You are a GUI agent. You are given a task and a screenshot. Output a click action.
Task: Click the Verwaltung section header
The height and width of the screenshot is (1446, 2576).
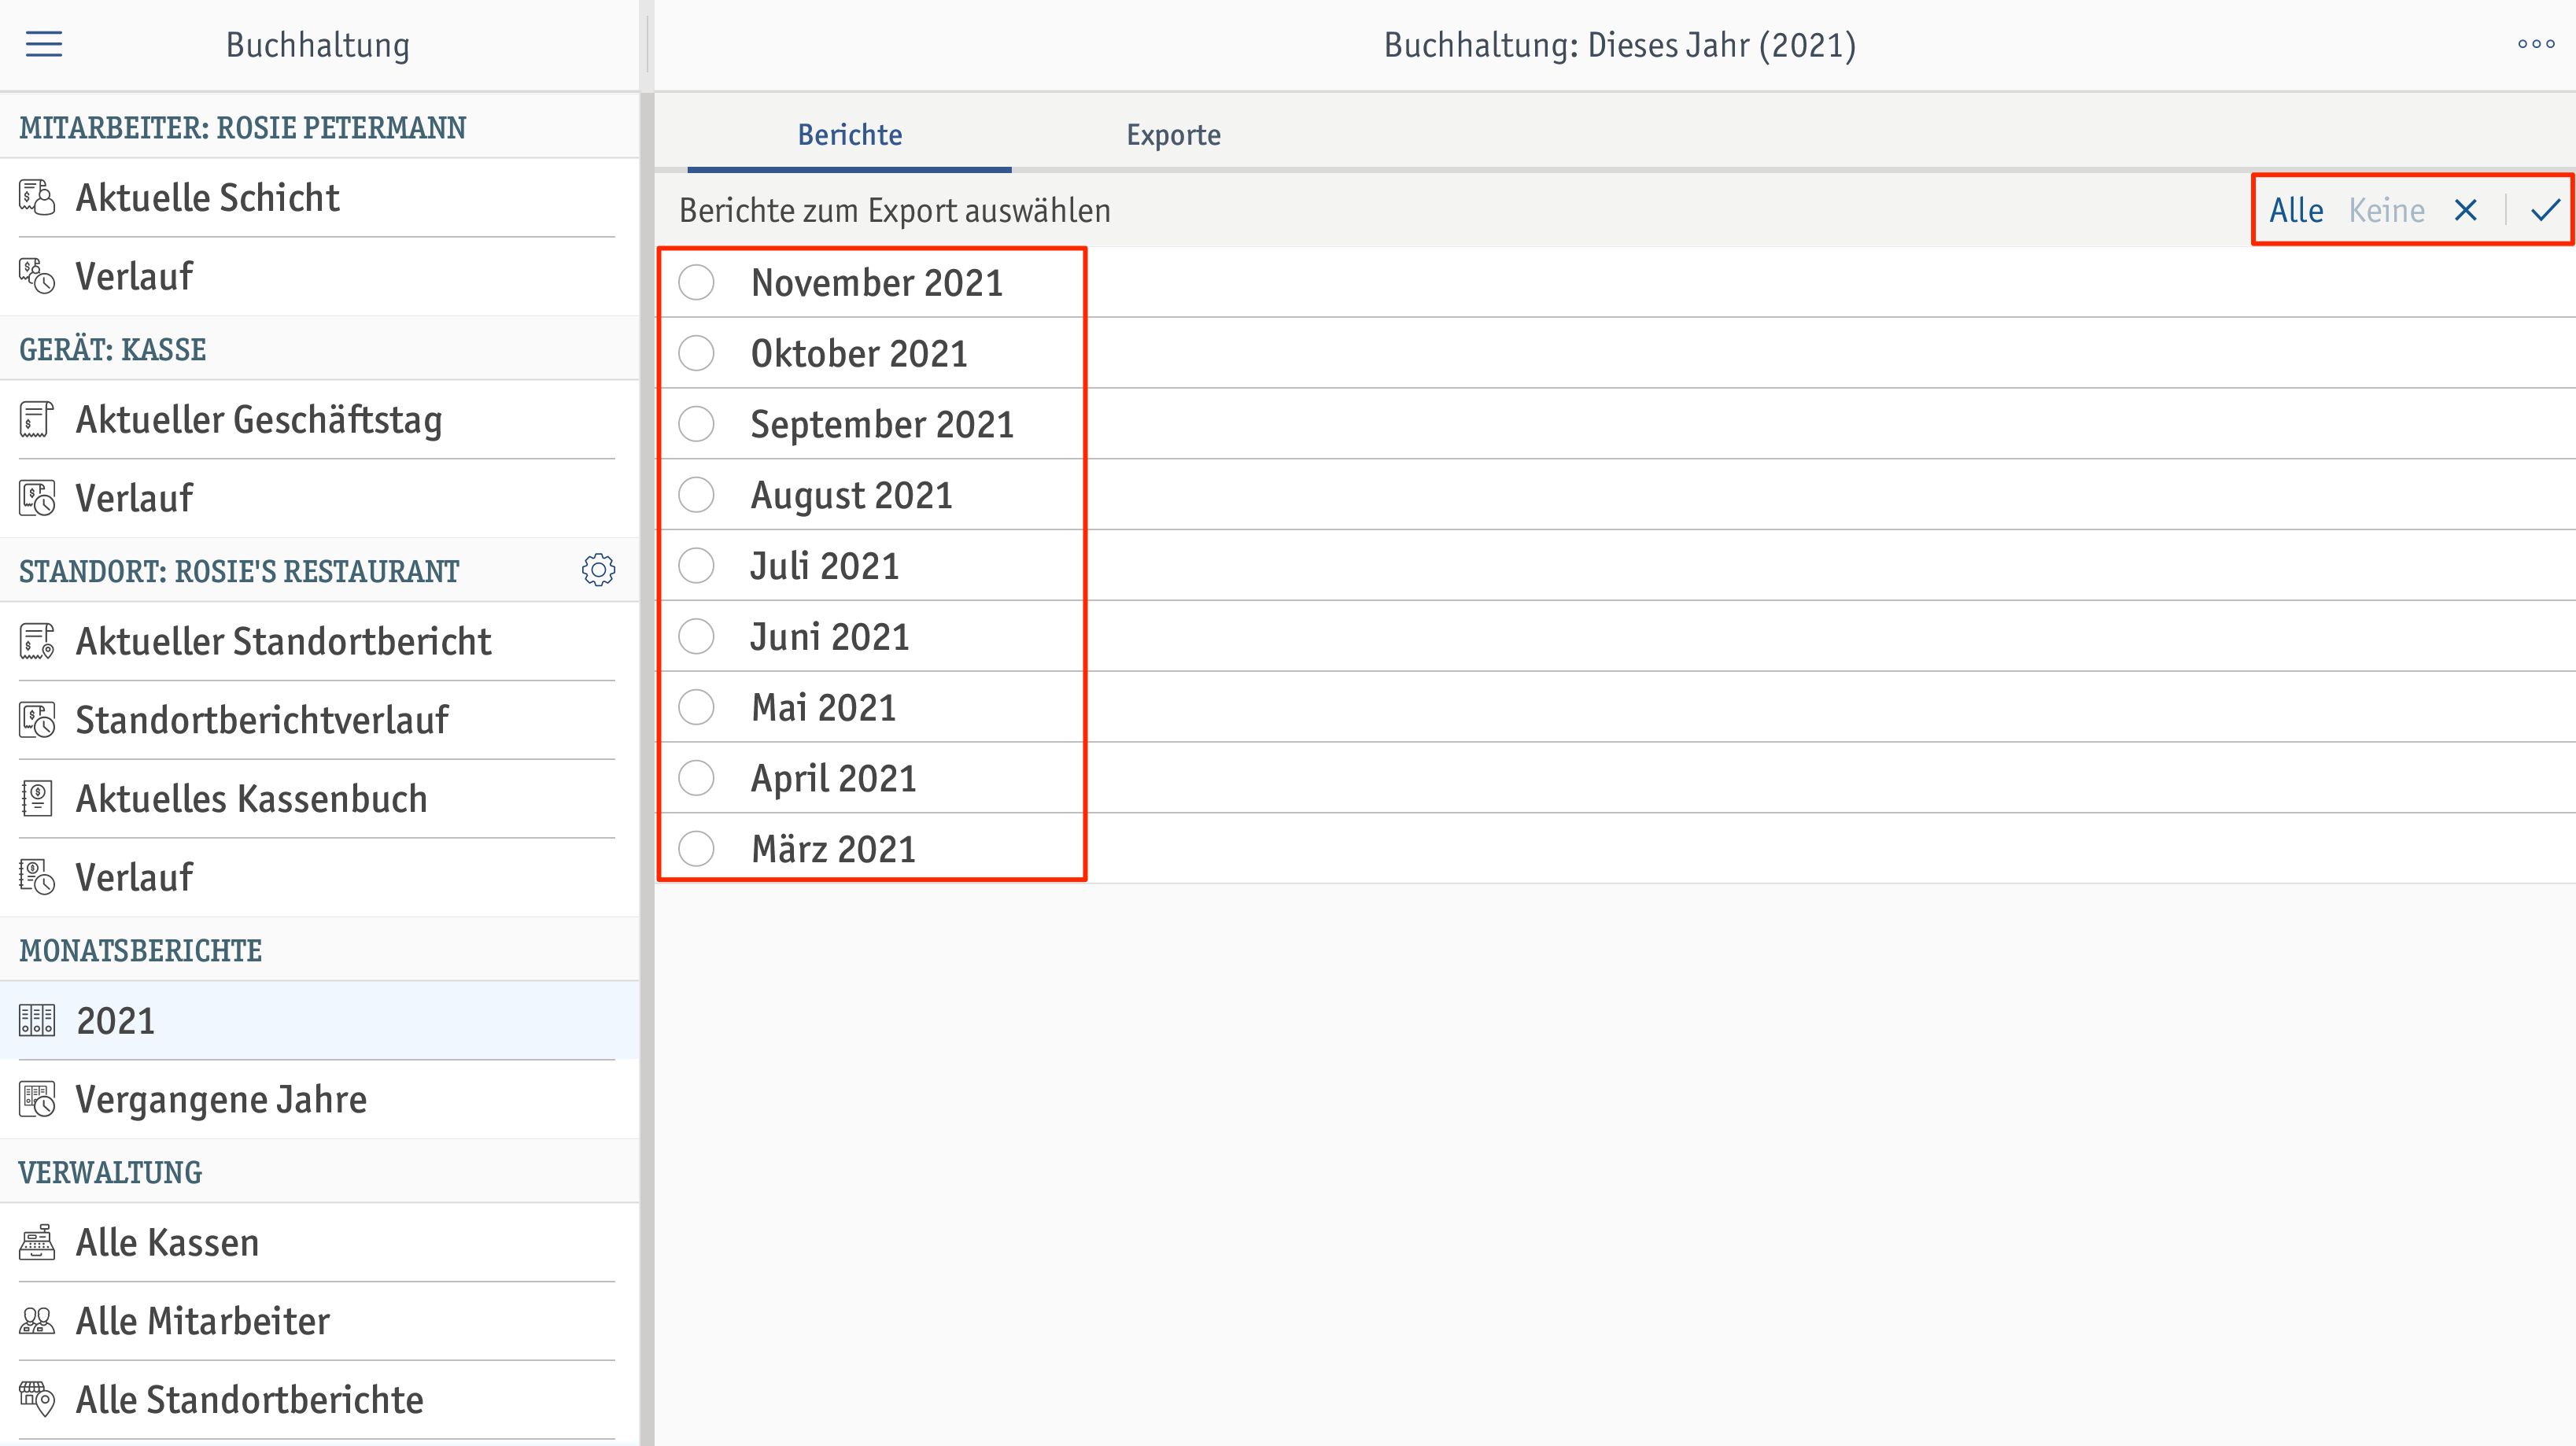[x=110, y=1172]
